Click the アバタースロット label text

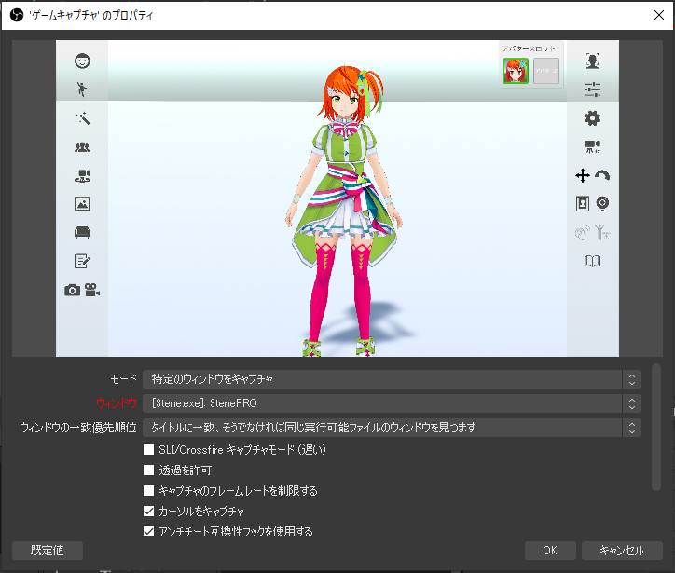[529, 48]
